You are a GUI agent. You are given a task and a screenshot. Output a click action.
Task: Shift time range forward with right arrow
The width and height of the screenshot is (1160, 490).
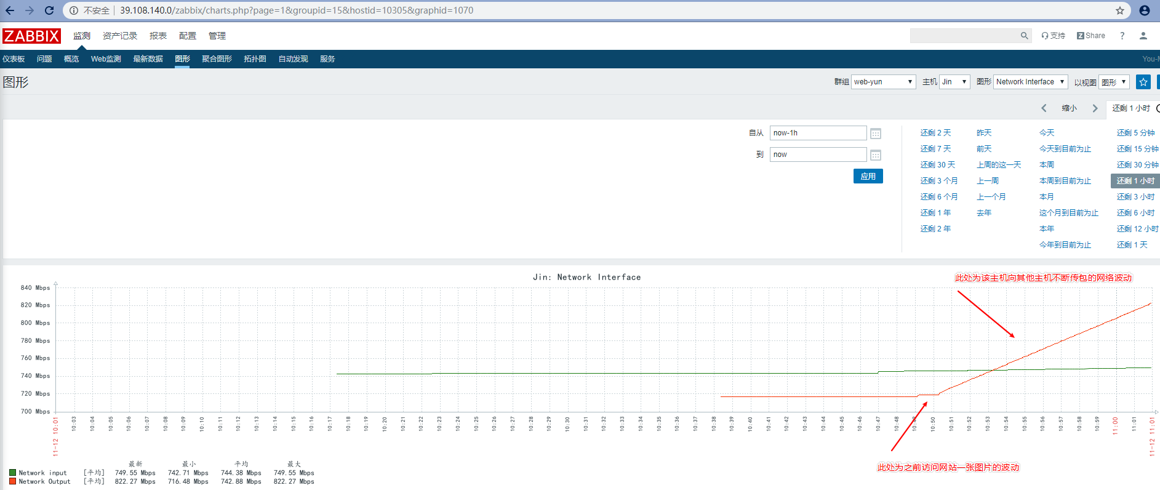[1095, 108]
